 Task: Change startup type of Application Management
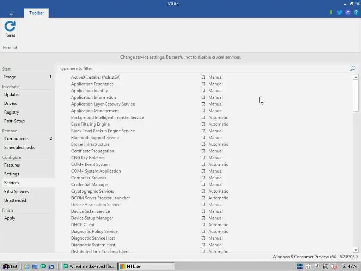coord(215,110)
